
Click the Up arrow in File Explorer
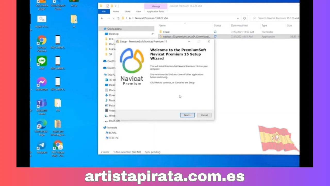click(x=118, y=18)
